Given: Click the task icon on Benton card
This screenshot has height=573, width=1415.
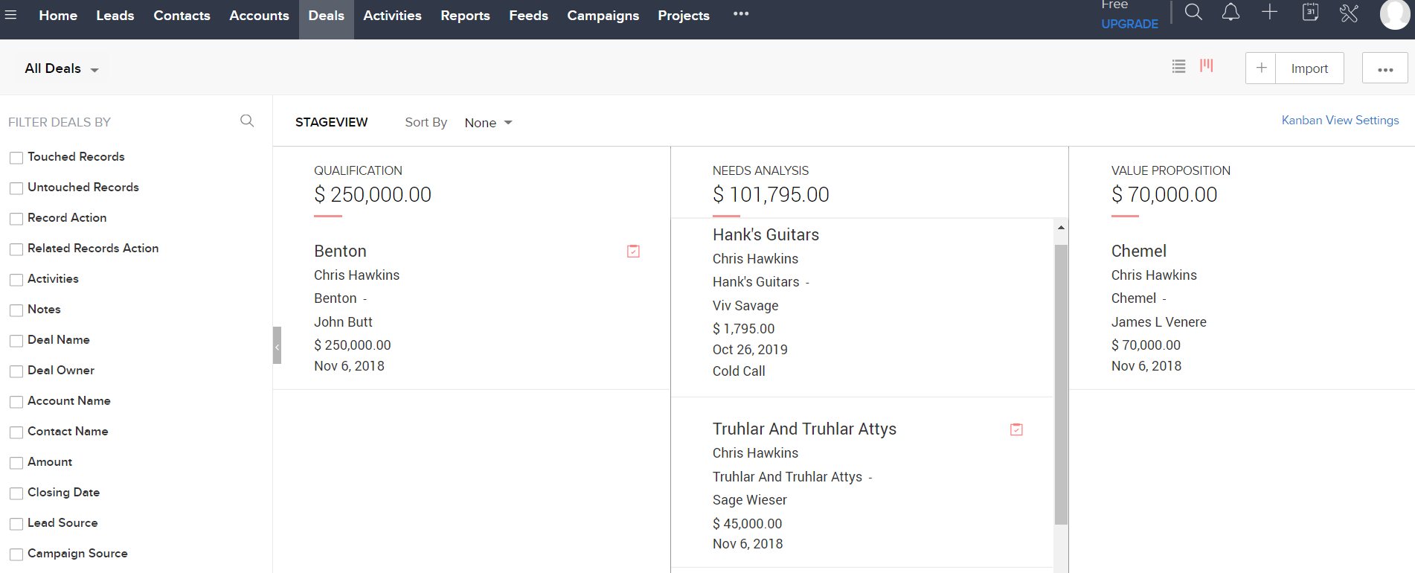Looking at the screenshot, I should (x=633, y=252).
